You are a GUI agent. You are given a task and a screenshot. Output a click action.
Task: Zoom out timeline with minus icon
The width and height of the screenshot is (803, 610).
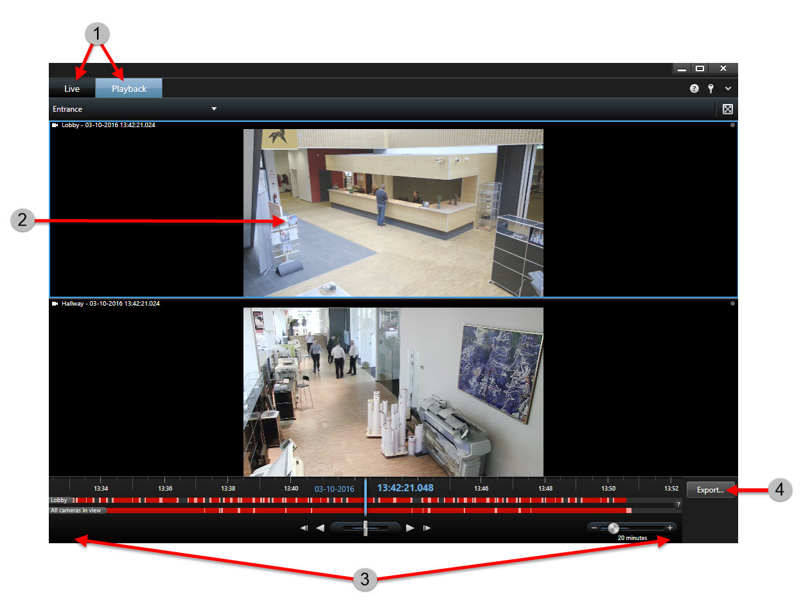coord(594,528)
